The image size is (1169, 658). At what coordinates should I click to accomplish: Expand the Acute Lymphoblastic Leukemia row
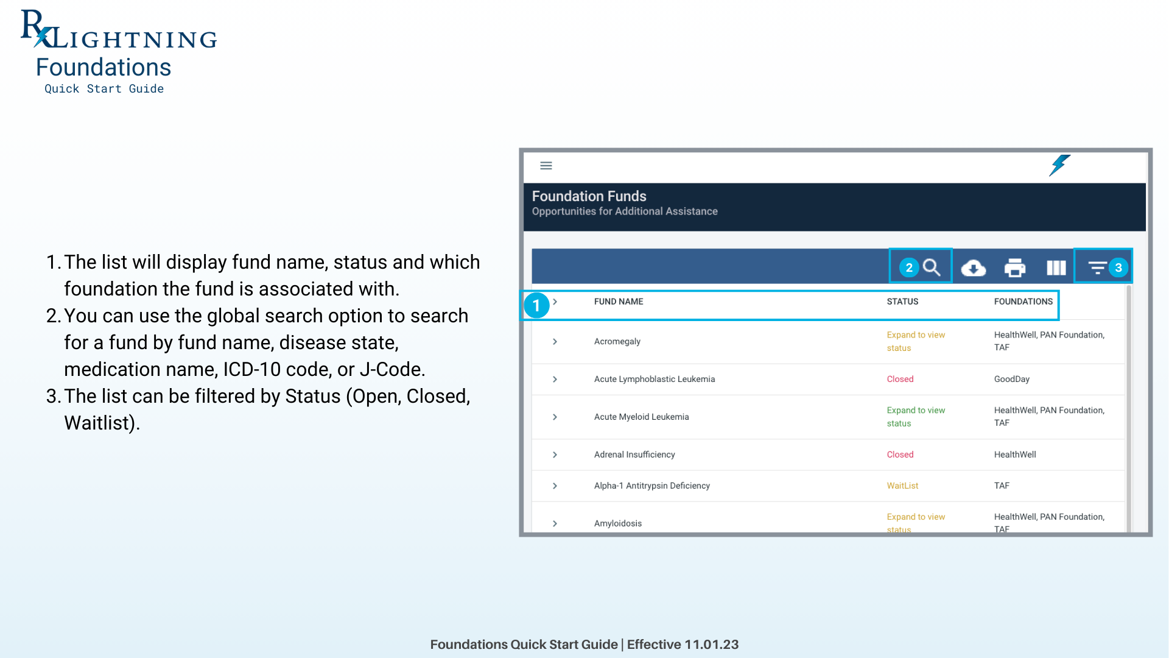pyautogui.click(x=555, y=380)
